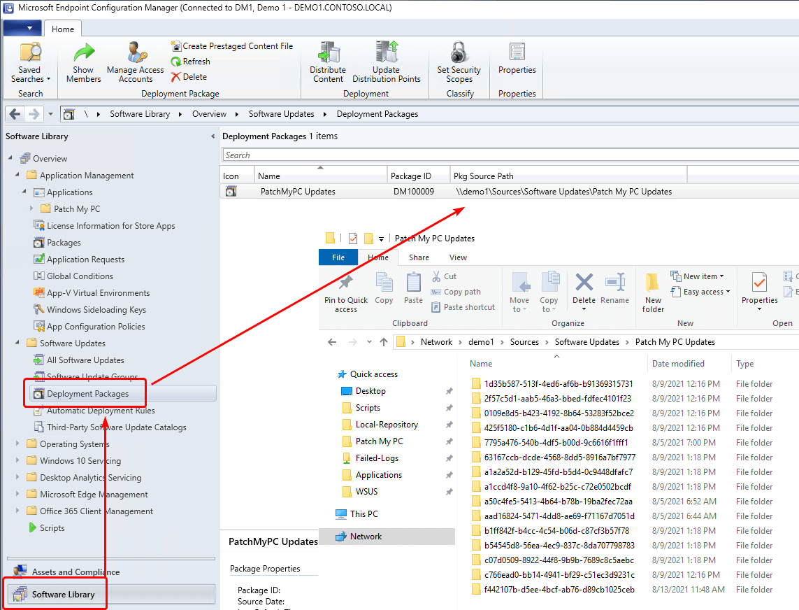Click Show Members ribbon icon

click(x=84, y=62)
